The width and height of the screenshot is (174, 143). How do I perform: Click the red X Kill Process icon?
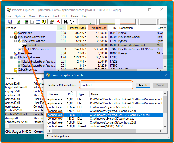point(58,22)
